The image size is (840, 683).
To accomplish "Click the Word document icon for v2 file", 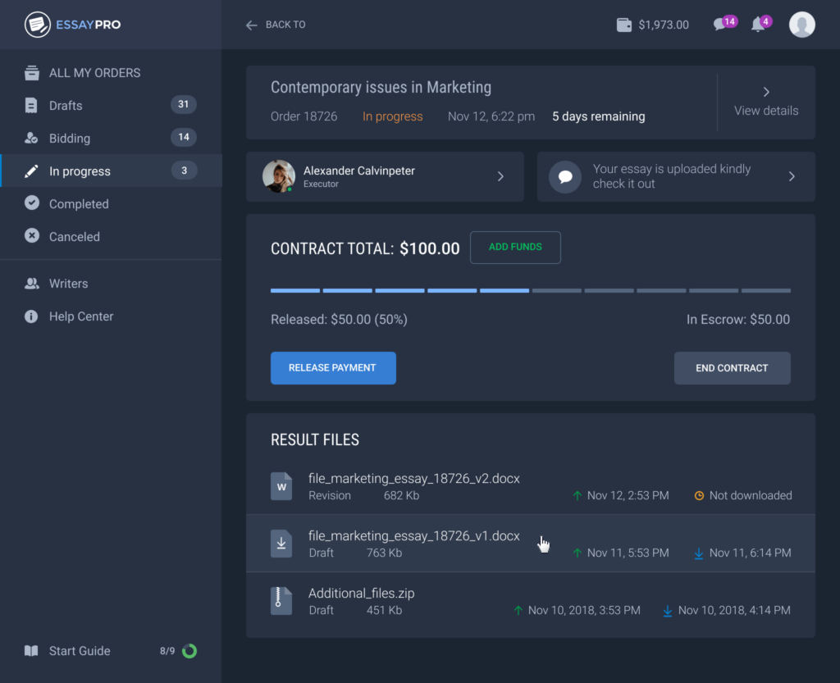I will (x=281, y=486).
